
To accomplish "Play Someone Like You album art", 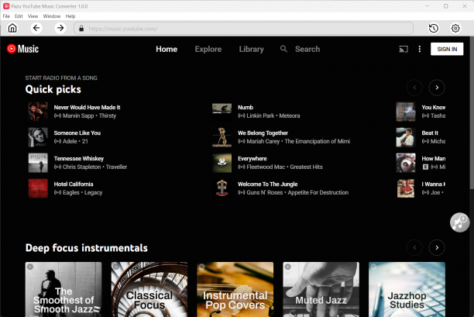I will (x=38, y=137).
